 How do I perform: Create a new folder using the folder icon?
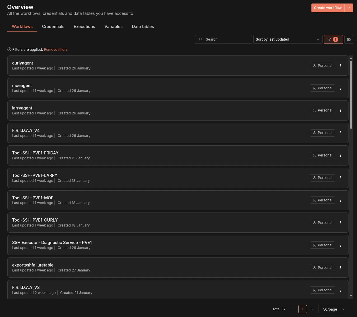point(349,39)
